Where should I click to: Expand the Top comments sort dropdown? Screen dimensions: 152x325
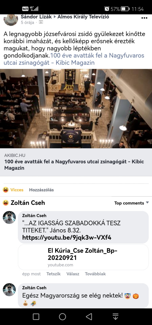tap(131, 203)
